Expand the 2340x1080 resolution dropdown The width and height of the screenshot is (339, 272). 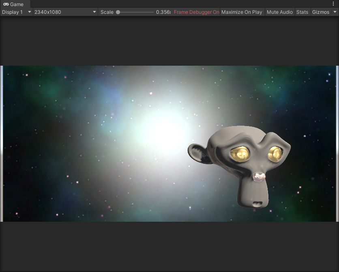click(65, 12)
